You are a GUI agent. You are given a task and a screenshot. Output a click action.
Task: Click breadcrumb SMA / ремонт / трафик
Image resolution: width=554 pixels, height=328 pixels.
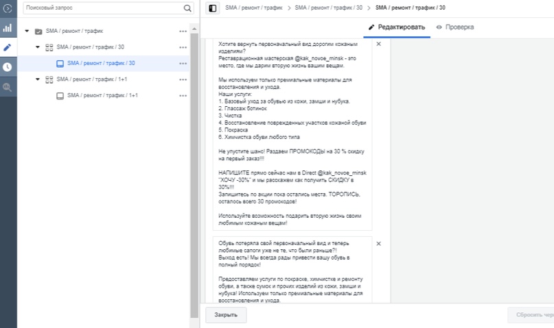pyautogui.click(x=254, y=8)
